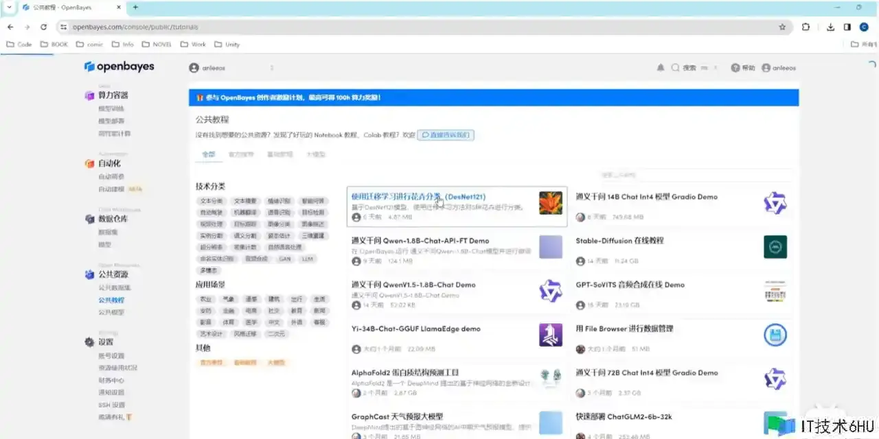Click the Stable-Diffusion tutorial logo

coord(775,247)
